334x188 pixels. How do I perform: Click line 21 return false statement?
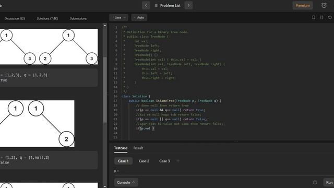tap(195, 119)
